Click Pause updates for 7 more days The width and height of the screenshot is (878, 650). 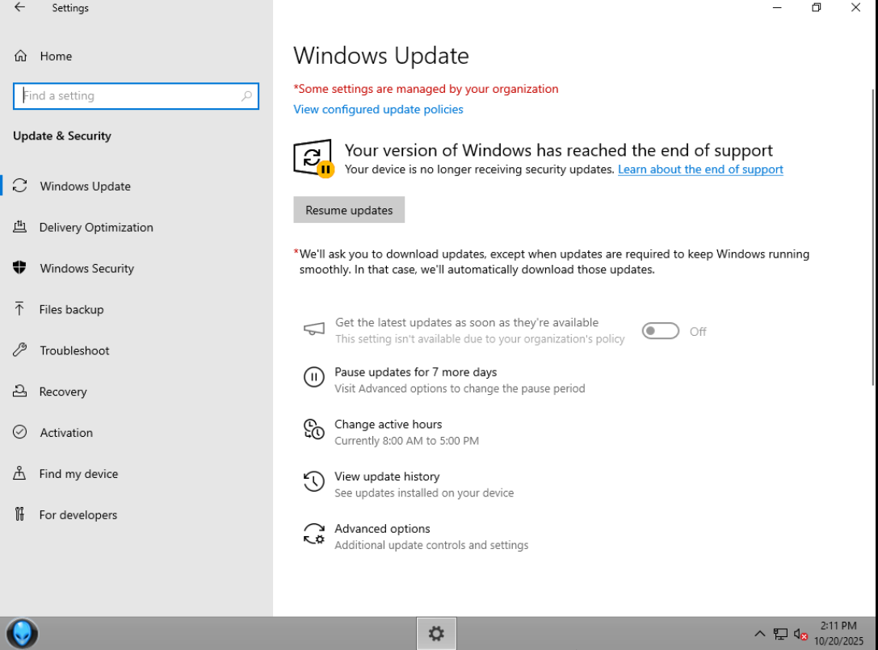pos(415,371)
